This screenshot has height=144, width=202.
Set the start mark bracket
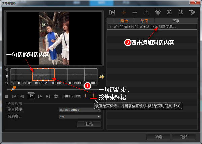tap(86, 95)
